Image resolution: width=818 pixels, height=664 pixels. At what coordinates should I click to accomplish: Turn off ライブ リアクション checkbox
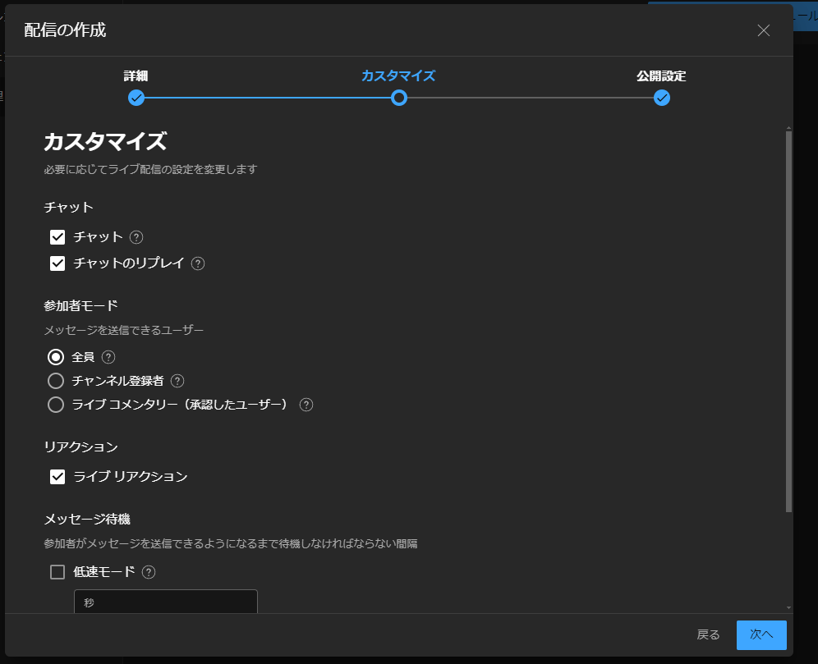57,477
